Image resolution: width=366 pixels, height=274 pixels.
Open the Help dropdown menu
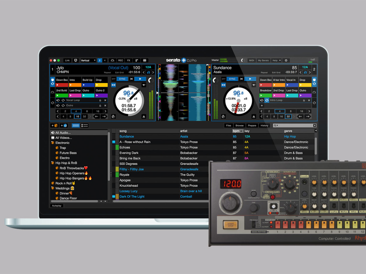pyautogui.click(x=276, y=60)
